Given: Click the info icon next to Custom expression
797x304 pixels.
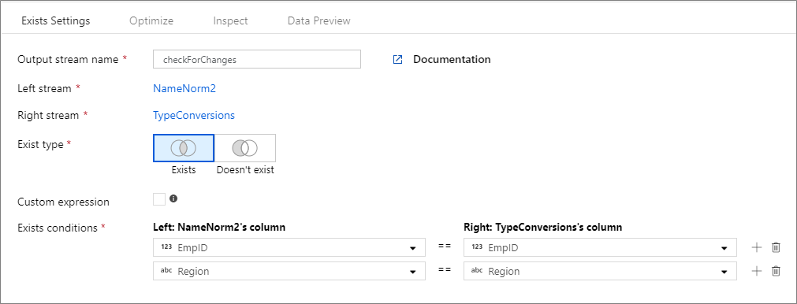Looking at the screenshot, I should [173, 198].
